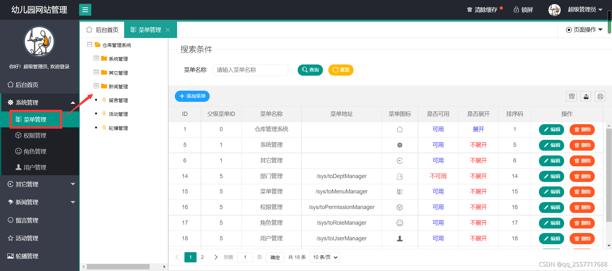
Task: Click the person icon in 部门管理 row
Action: tap(400, 176)
